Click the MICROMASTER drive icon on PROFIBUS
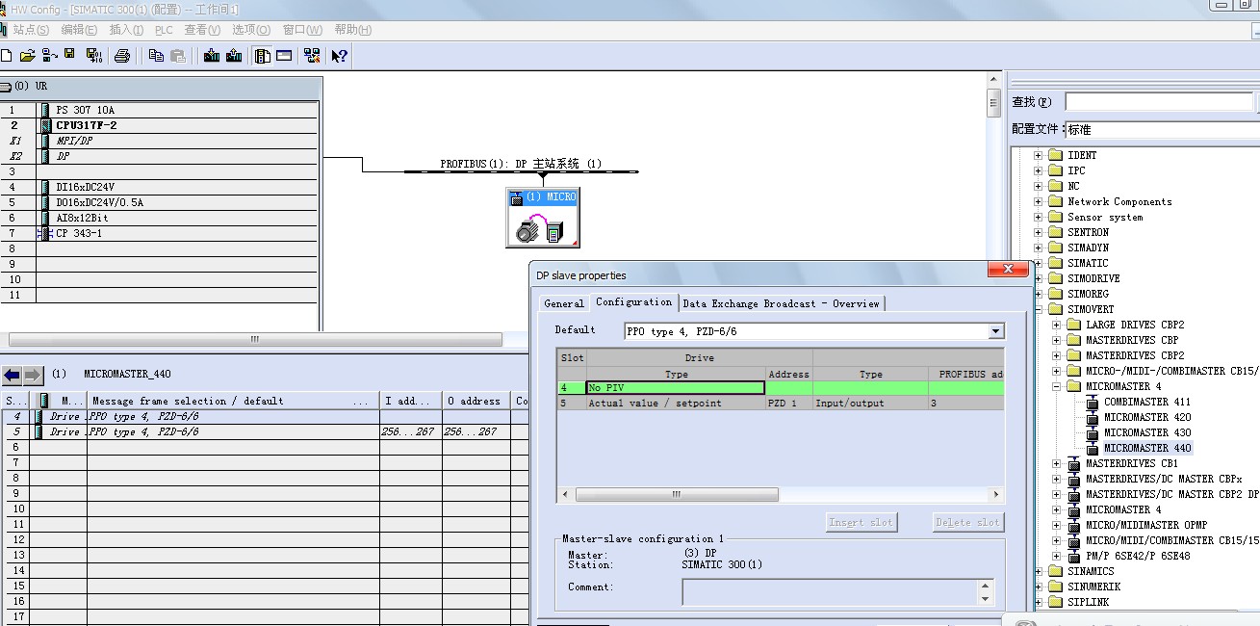The width and height of the screenshot is (1260, 626). (543, 218)
